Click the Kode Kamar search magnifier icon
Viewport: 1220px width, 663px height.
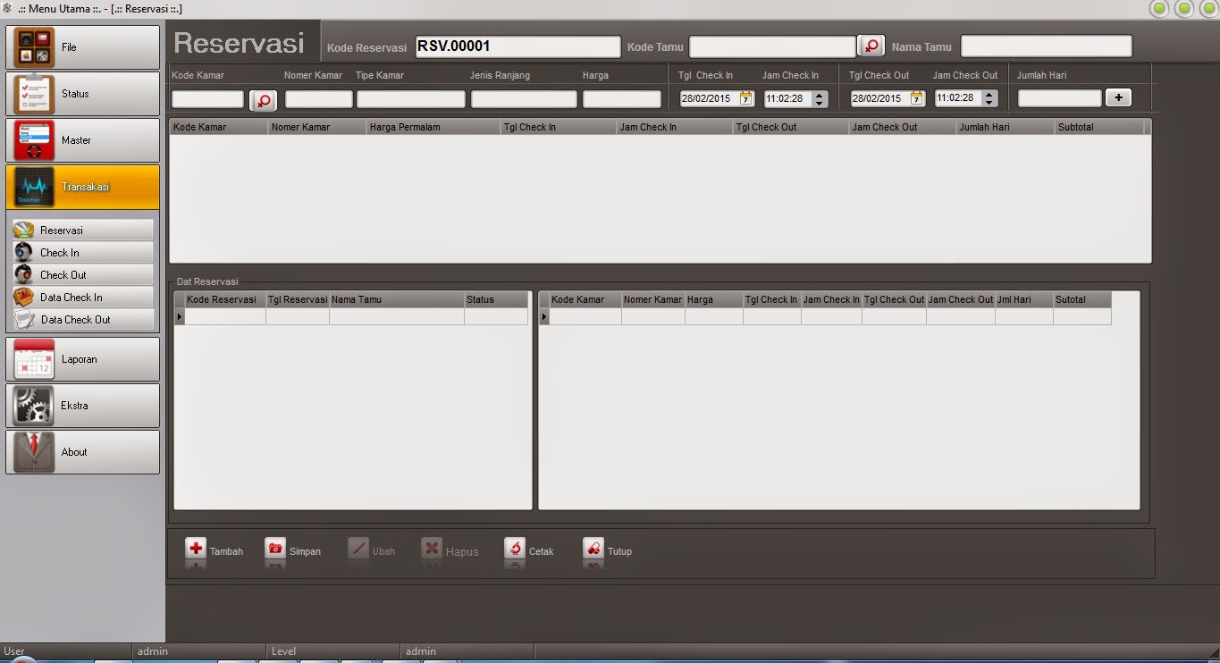tap(263, 98)
